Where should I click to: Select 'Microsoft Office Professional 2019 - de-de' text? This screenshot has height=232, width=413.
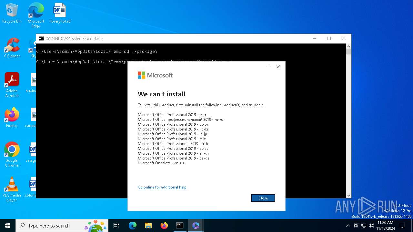(174, 158)
